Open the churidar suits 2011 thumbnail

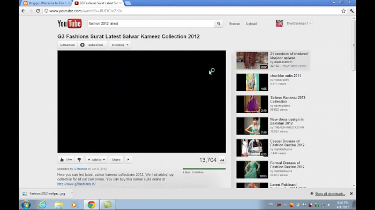pyautogui.click(x=252, y=82)
